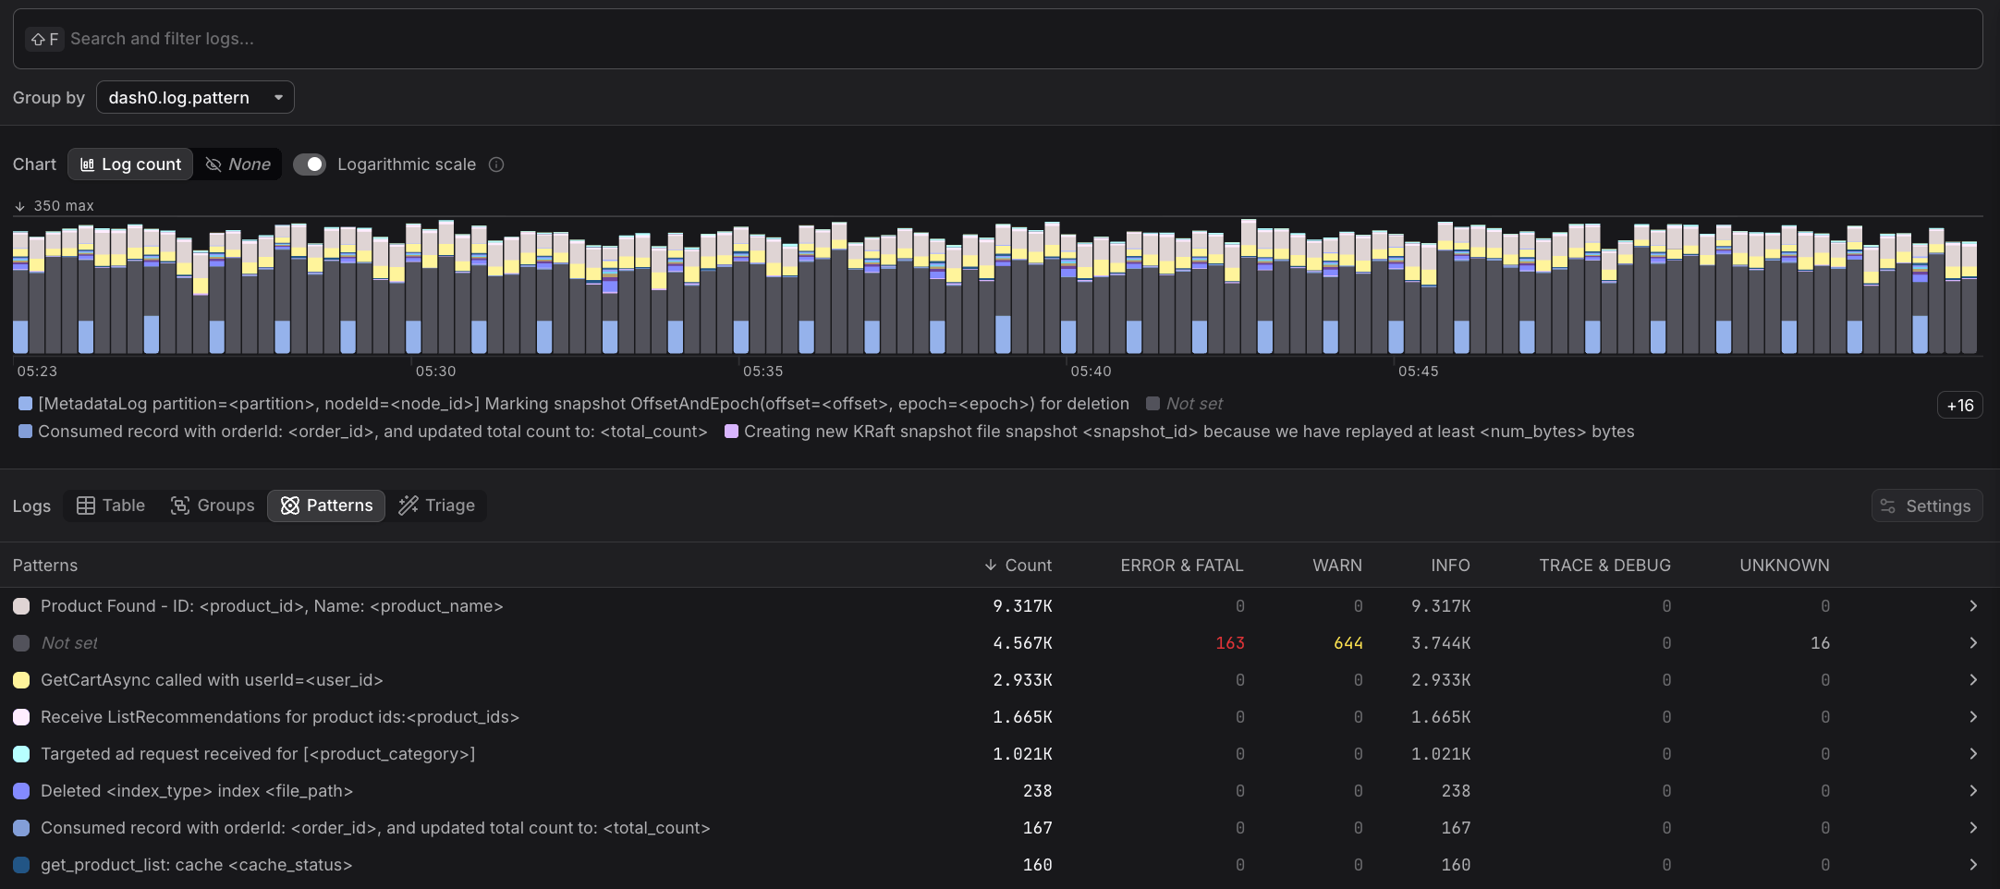Click the +16 legend button
The width and height of the screenshot is (2000, 889).
click(x=1959, y=405)
